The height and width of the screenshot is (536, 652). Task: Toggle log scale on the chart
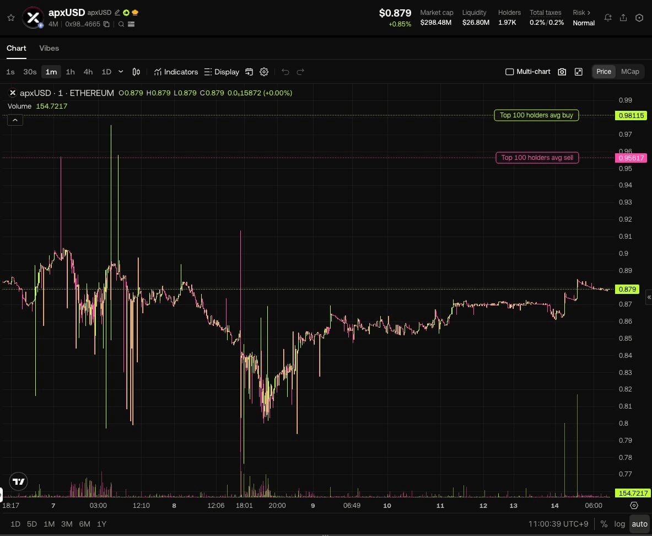pyautogui.click(x=619, y=524)
